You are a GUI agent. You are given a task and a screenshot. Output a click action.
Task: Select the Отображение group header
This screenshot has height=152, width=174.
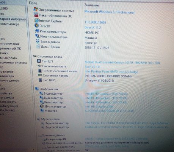[49, 89]
